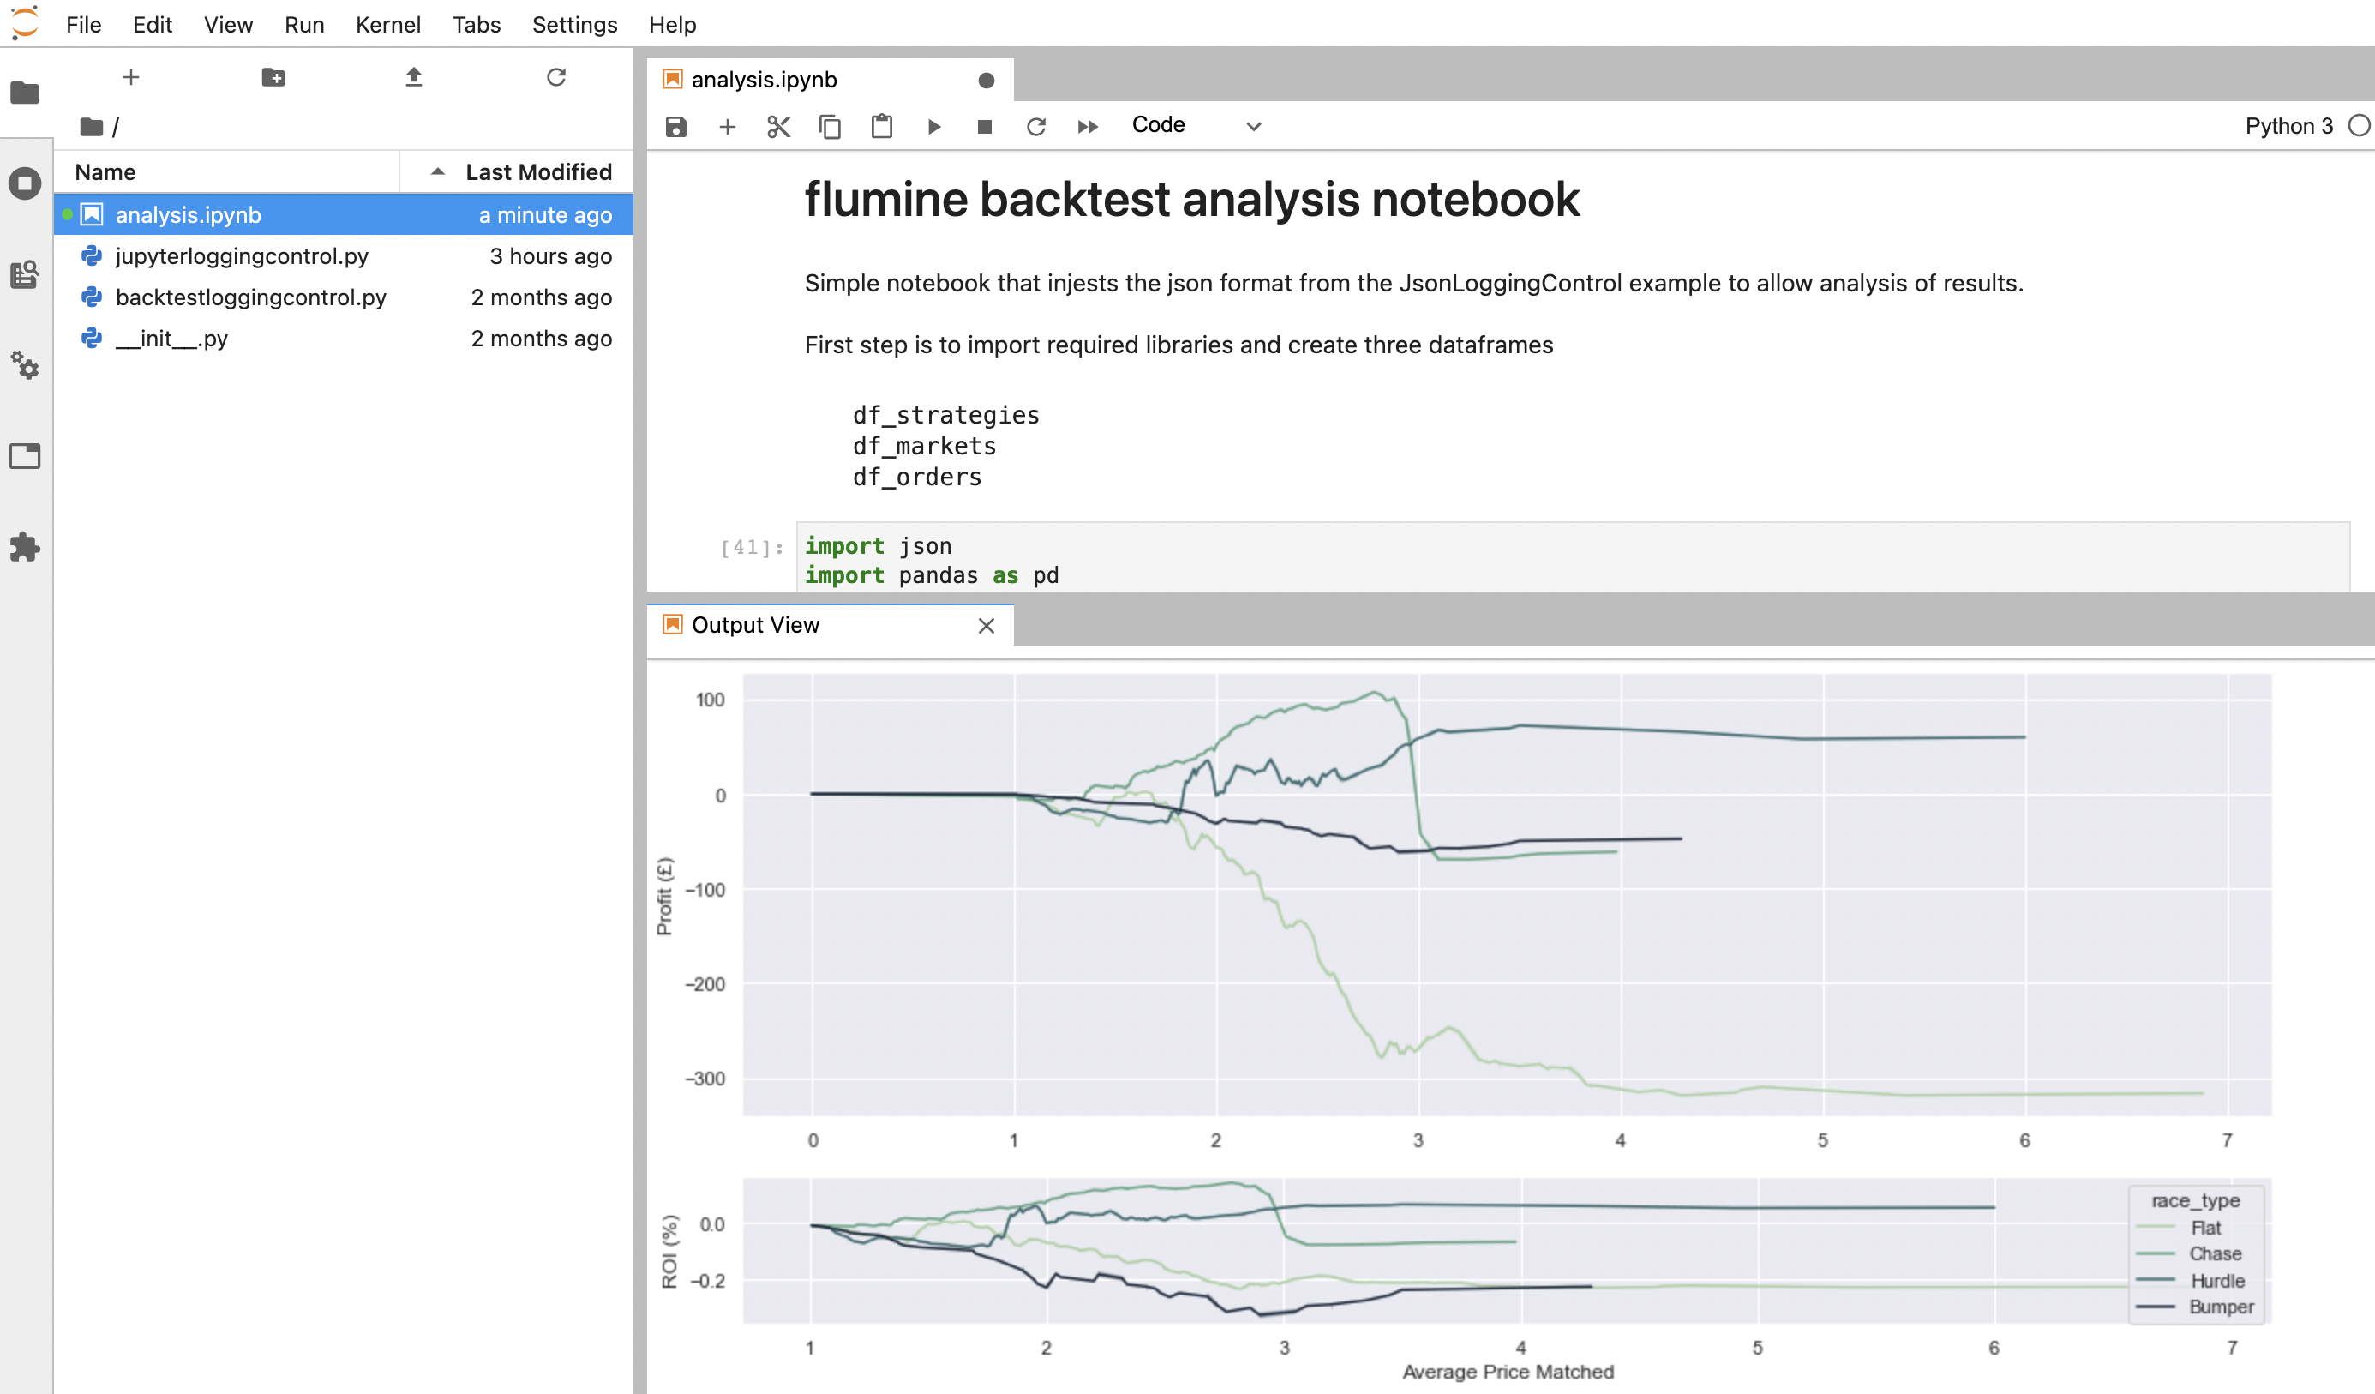The width and height of the screenshot is (2375, 1394).
Task: Run the selected cell
Action: coord(933,126)
